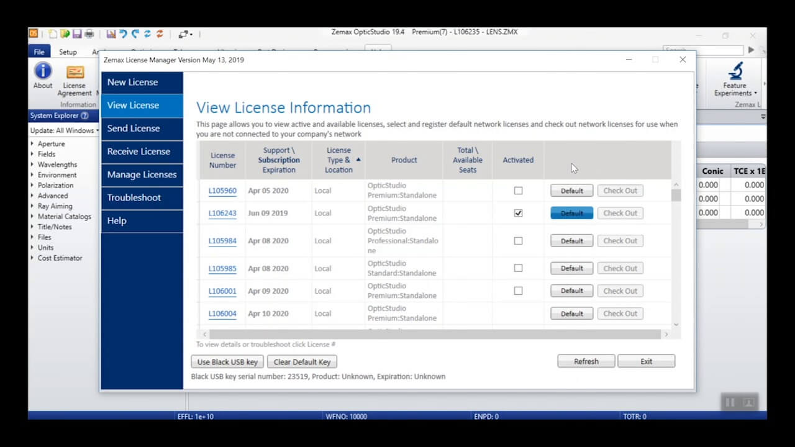The width and height of the screenshot is (795, 447).
Task: Click the Cost Estimator tree item
Action: pyautogui.click(x=60, y=258)
